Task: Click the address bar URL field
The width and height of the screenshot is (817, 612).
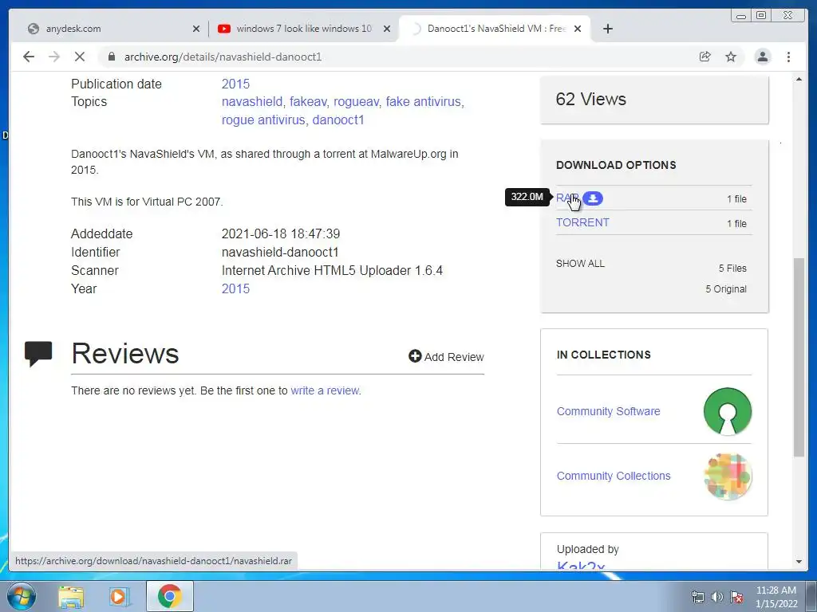Action: (x=396, y=57)
